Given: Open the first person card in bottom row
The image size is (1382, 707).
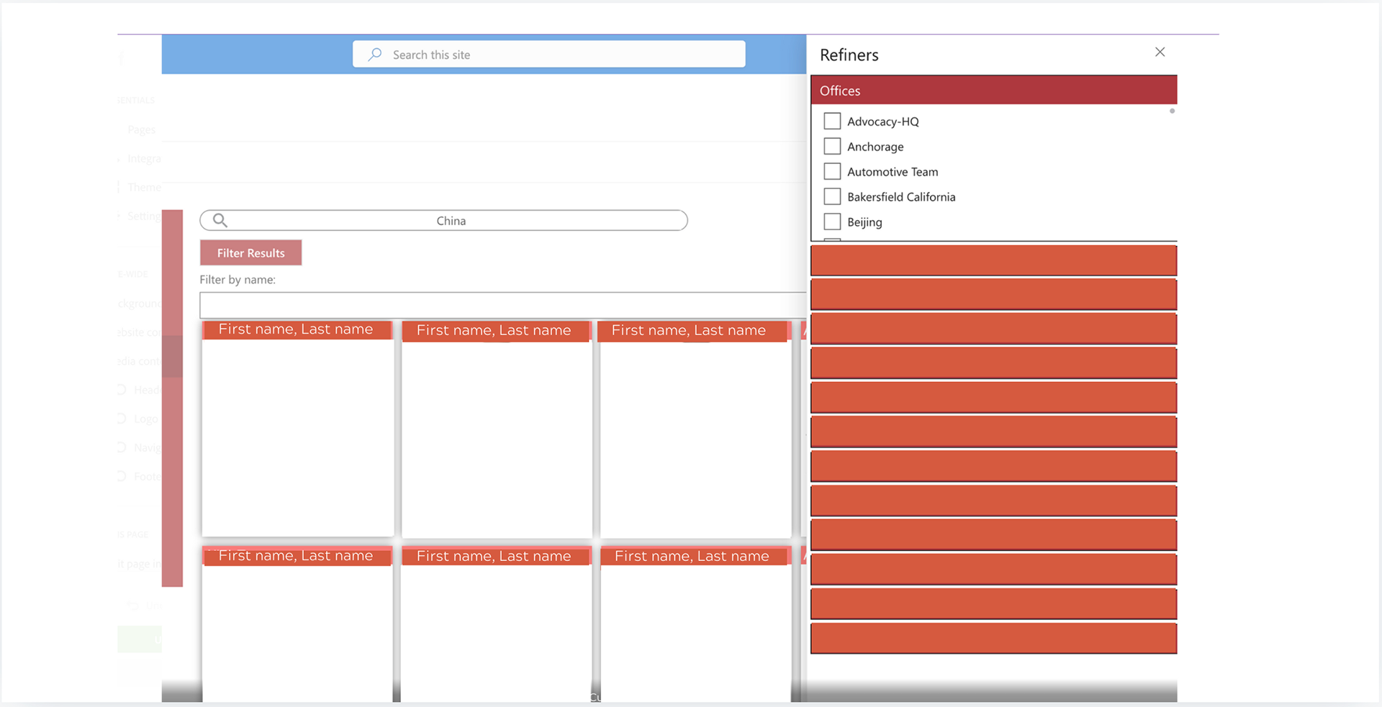Looking at the screenshot, I should pyautogui.click(x=297, y=624).
